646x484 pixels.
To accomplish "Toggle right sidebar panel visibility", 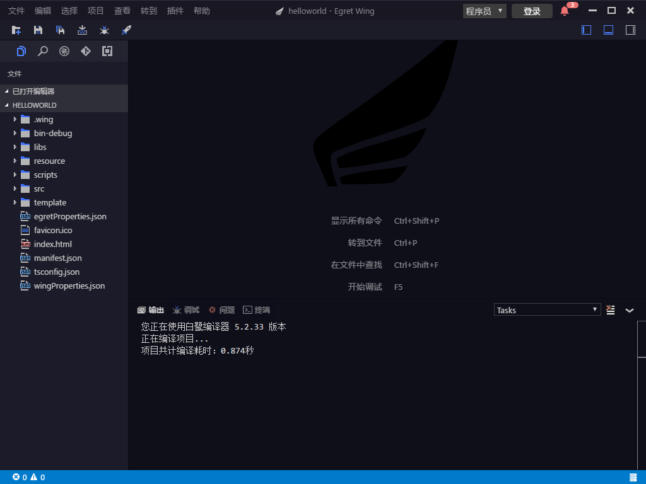I will [630, 30].
